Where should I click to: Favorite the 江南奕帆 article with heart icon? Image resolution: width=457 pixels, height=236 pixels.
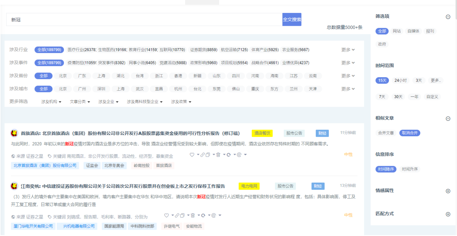(167, 215)
